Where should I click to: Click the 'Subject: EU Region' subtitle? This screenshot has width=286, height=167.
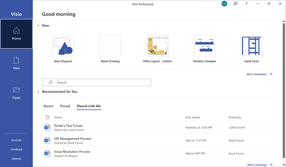[x=66, y=156]
